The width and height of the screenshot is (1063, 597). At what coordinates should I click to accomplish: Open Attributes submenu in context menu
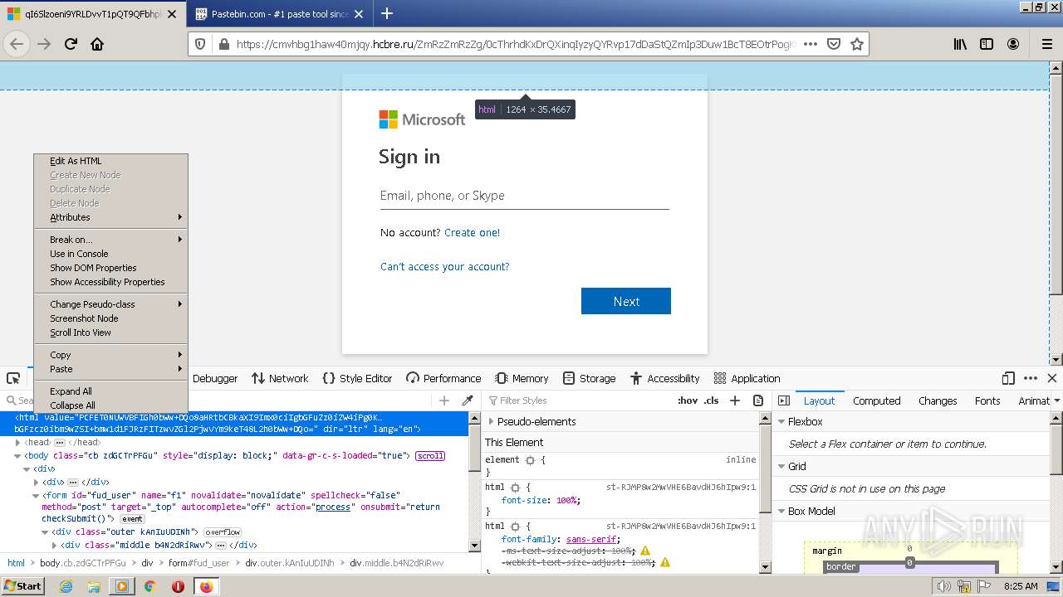coord(111,217)
